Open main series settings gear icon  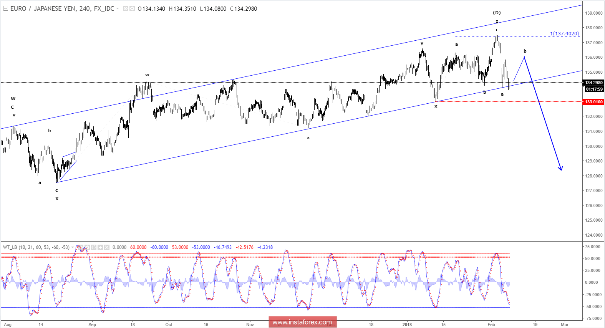coord(132,8)
